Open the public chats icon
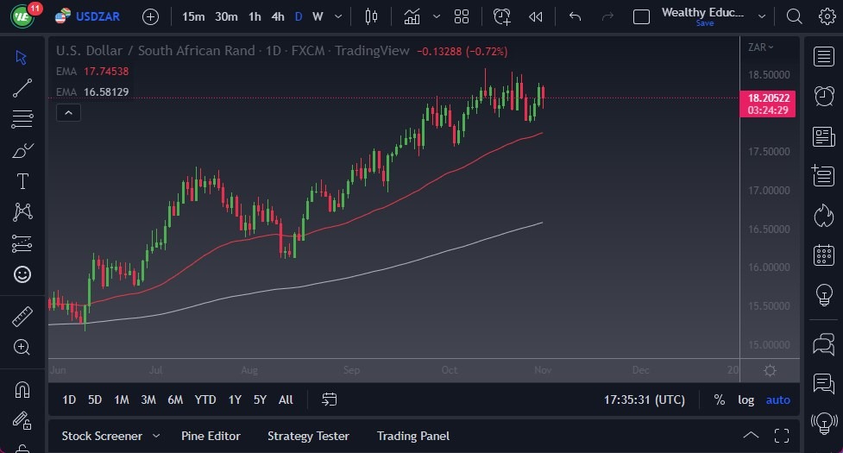Image resolution: width=843 pixels, height=453 pixels. [x=824, y=344]
